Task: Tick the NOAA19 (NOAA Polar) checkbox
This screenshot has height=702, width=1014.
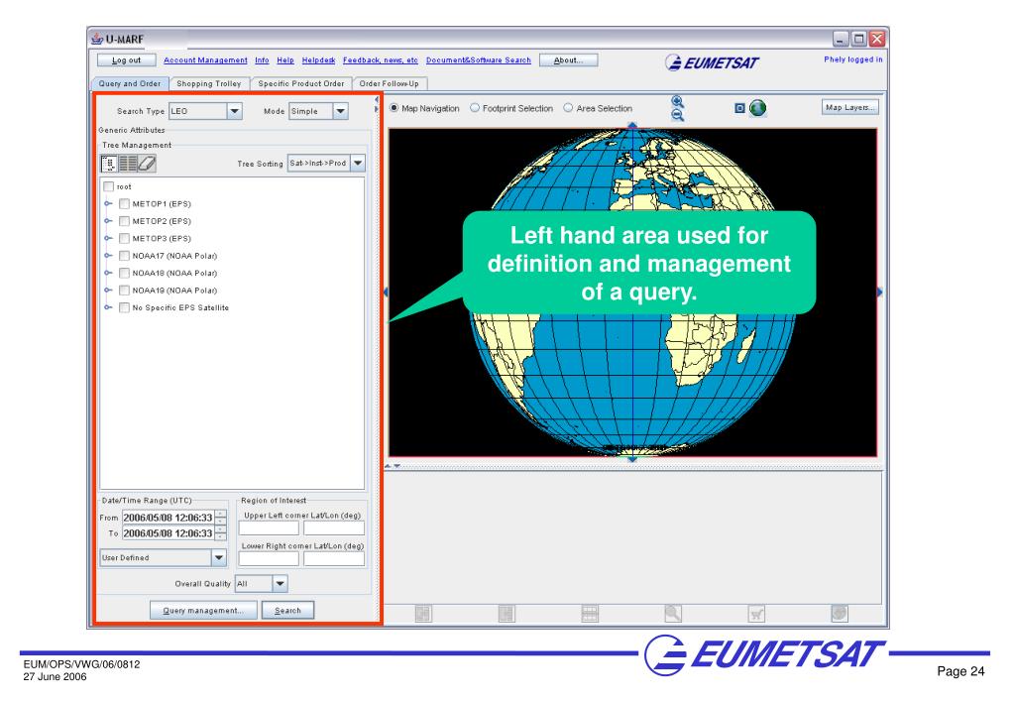Action: (124, 291)
